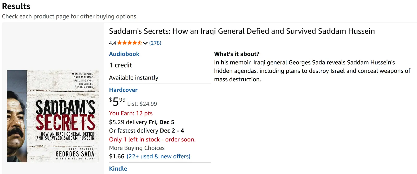
Task: Click the orange star rating icons
Action: pos(130,43)
